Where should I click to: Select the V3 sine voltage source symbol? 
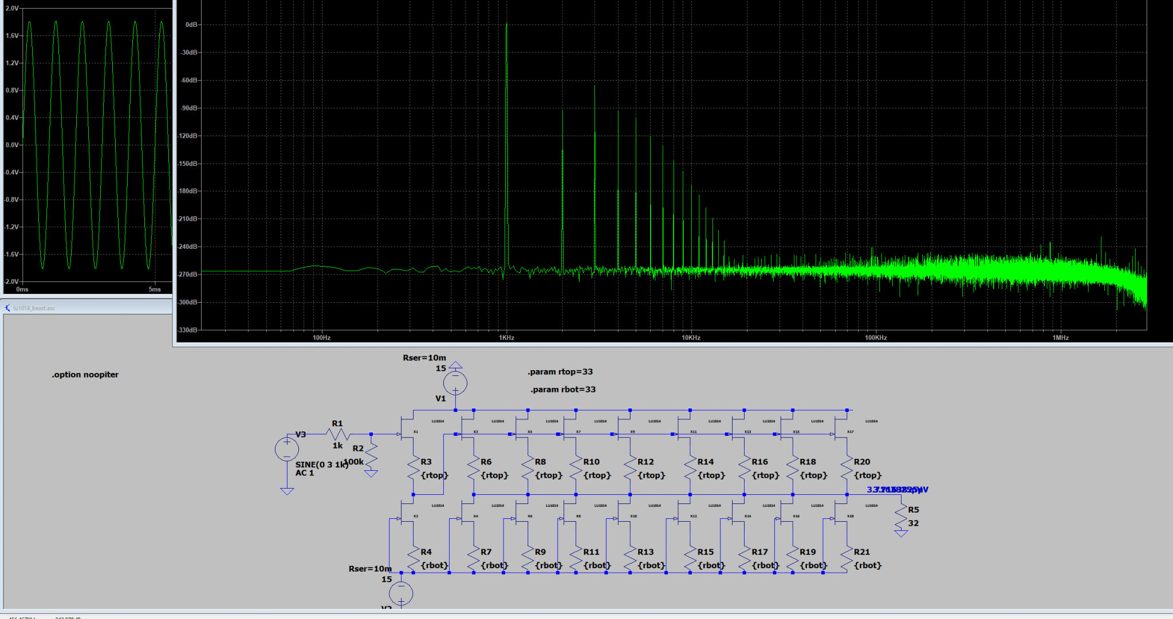pyautogui.click(x=287, y=449)
